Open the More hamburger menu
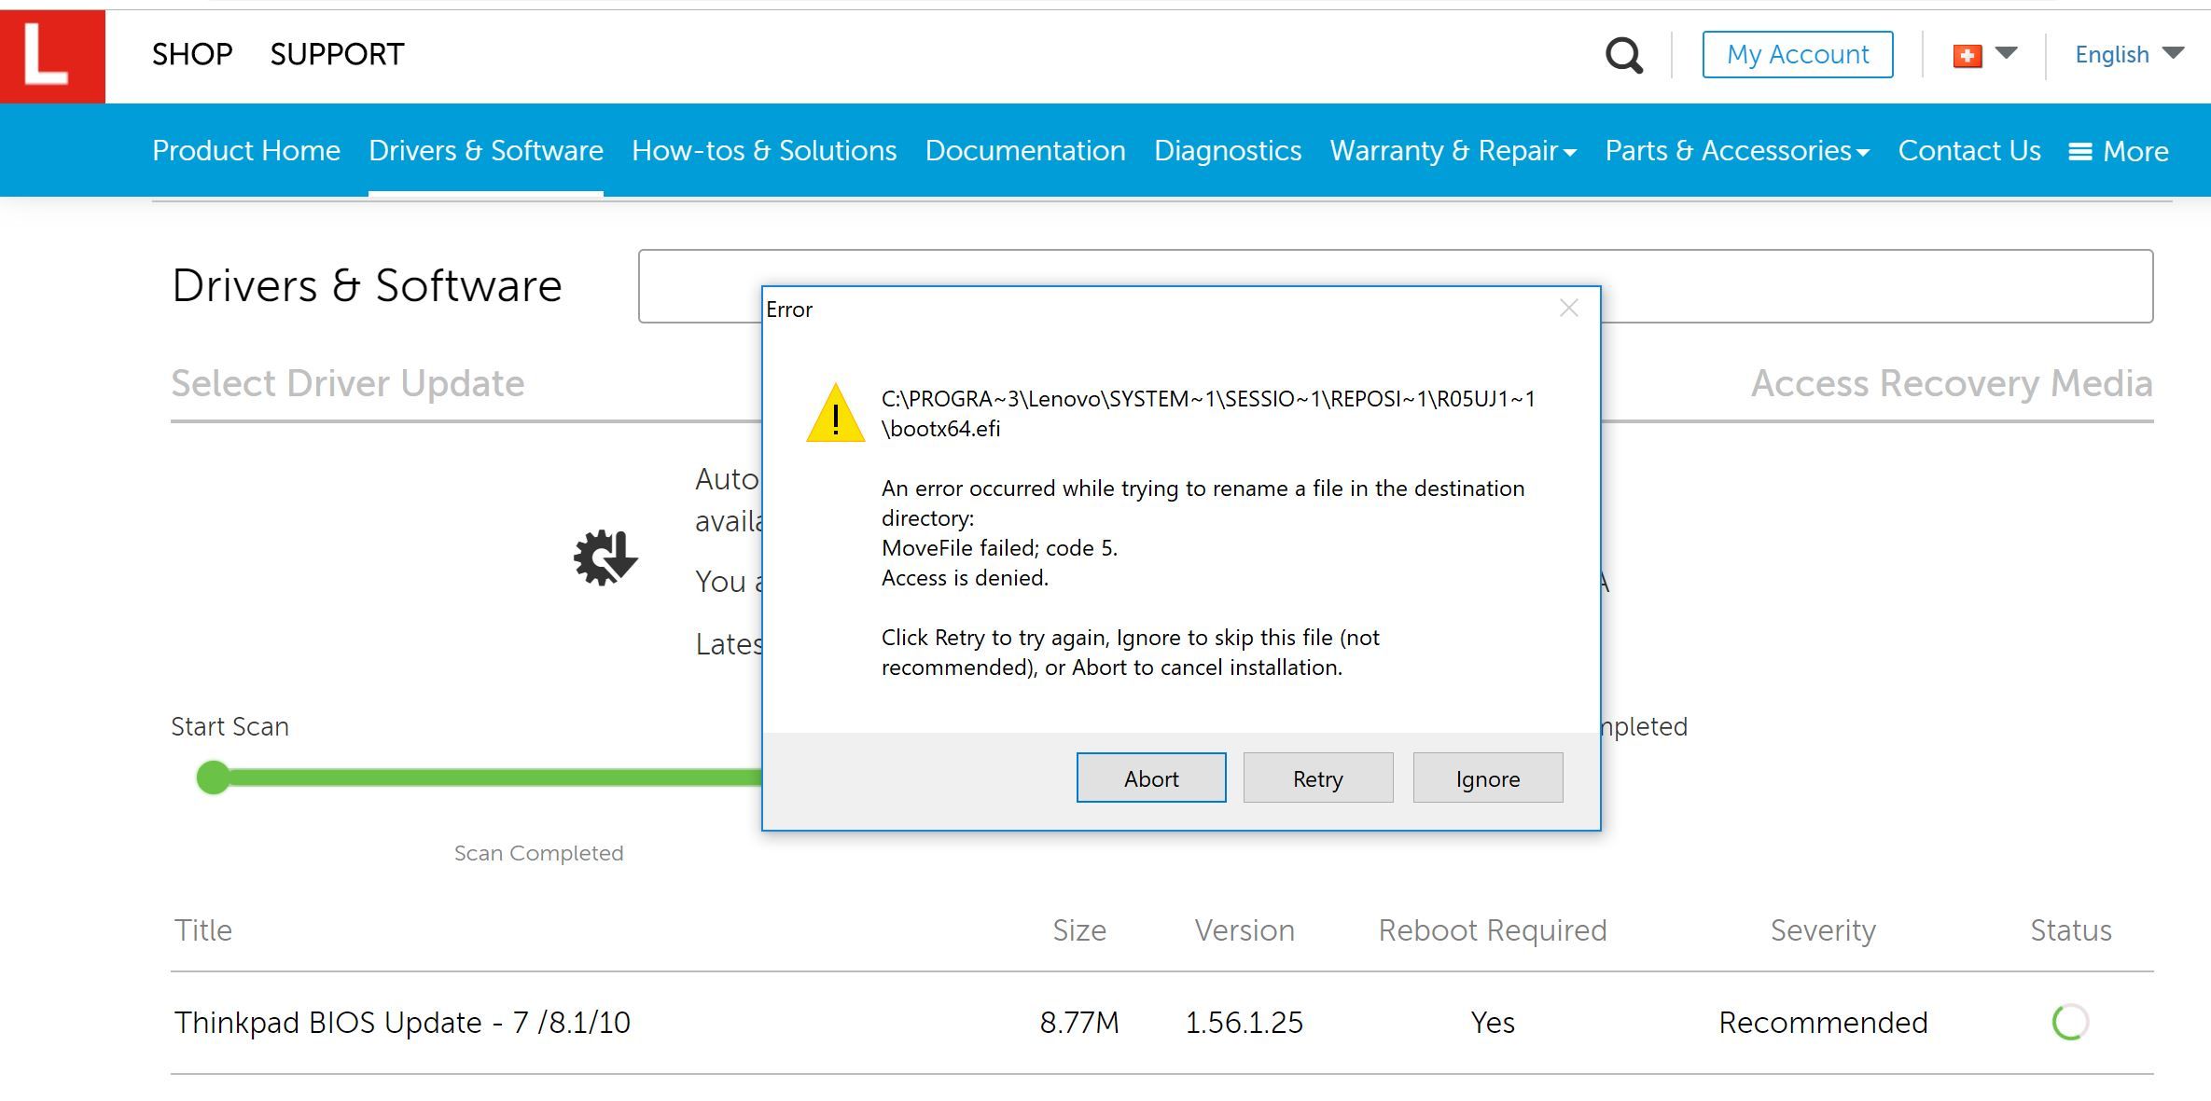 click(2119, 151)
